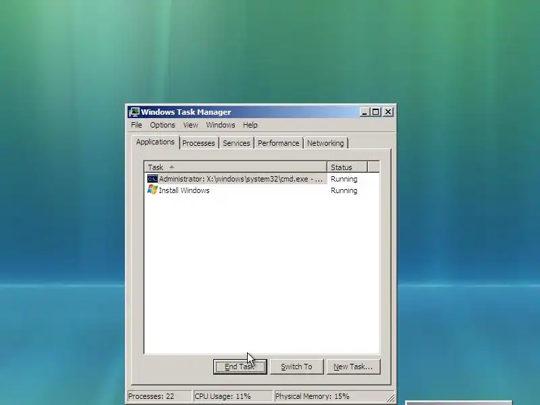Click the Task Manager title bar icon
The width and height of the screenshot is (540, 405).
click(x=134, y=112)
